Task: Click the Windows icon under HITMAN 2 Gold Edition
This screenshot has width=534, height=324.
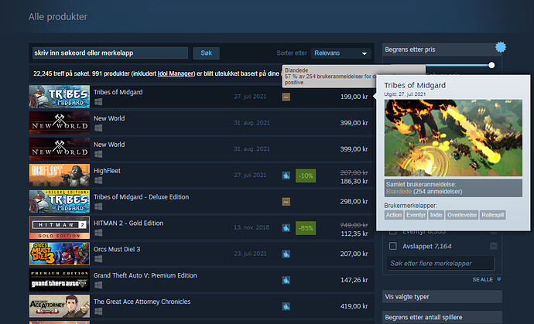Action: pos(98,233)
